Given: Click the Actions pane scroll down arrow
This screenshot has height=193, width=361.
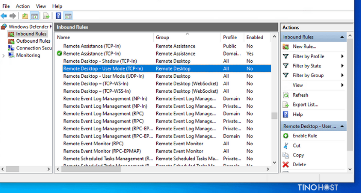Looking at the screenshot, I should click(x=350, y=169).
